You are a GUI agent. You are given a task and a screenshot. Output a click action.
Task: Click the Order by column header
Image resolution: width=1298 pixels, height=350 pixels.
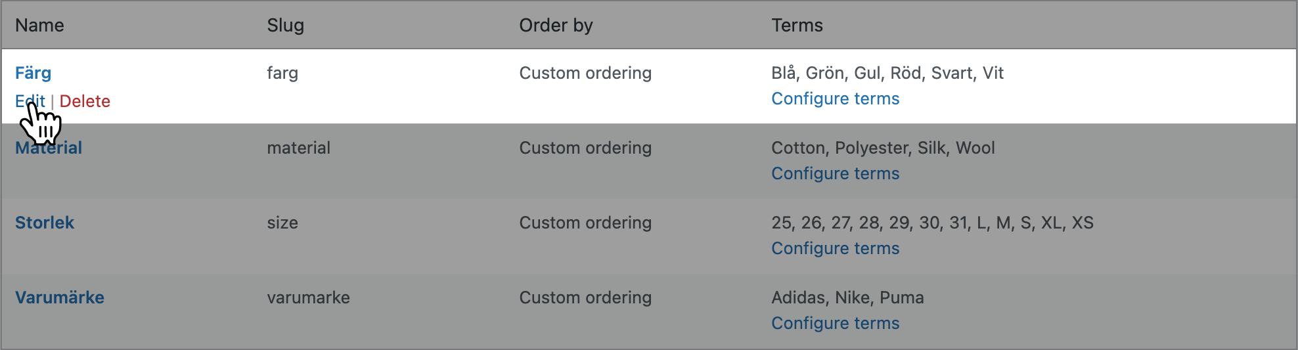[556, 25]
